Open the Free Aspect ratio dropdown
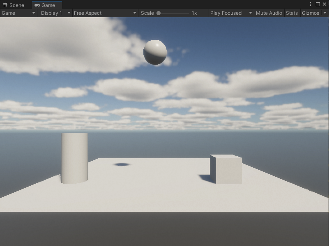 103,13
